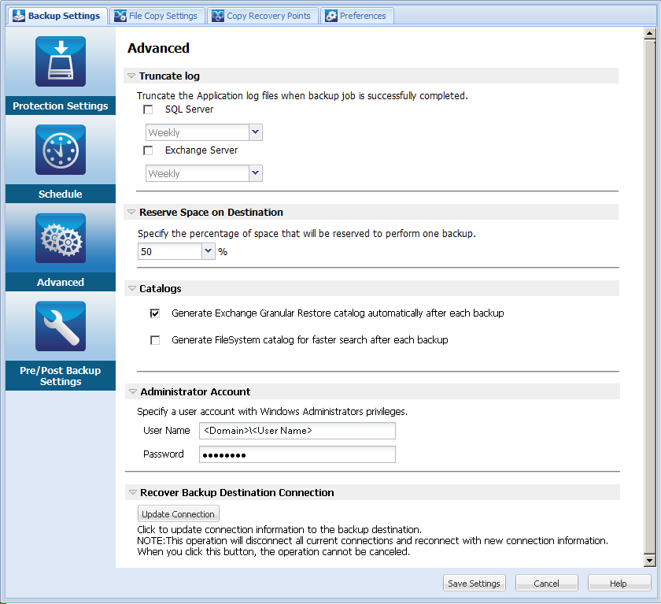This screenshot has height=604, width=661.
Task: Click the Backup Settings tab icon
Action: pos(19,16)
